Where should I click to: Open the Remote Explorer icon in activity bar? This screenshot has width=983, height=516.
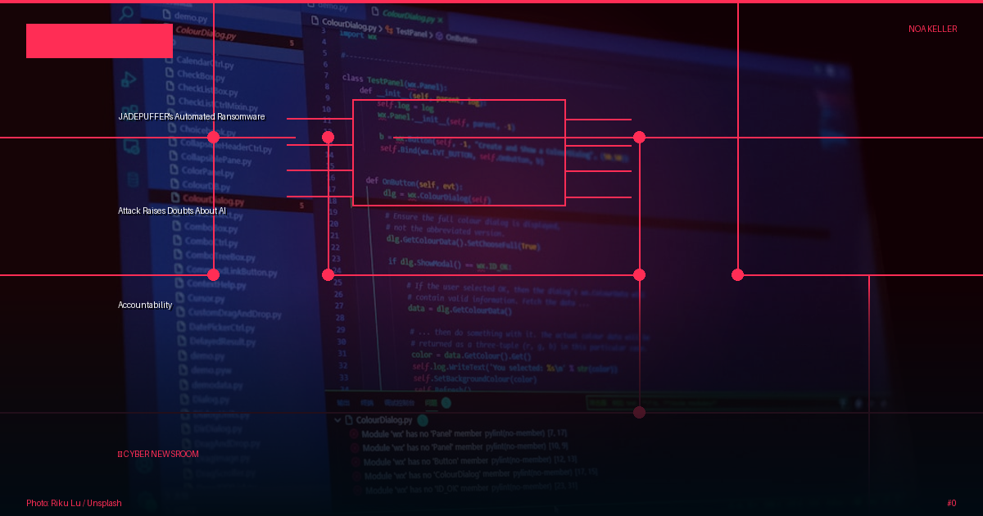pos(131,147)
